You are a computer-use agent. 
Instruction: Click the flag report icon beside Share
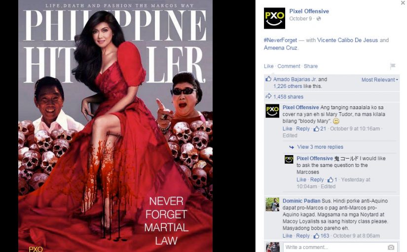pos(393,66)
